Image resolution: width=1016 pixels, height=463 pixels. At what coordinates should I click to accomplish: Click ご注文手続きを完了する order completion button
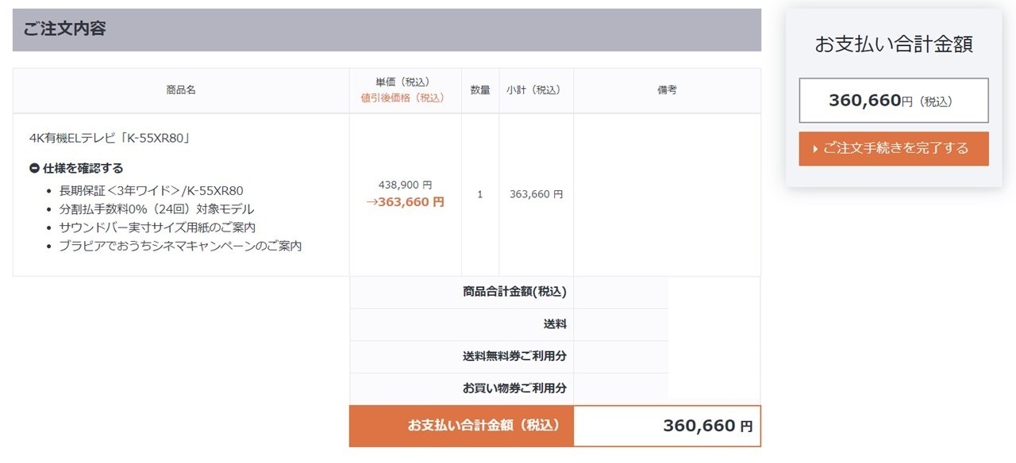pyautogui.click(x=894, y=148)
